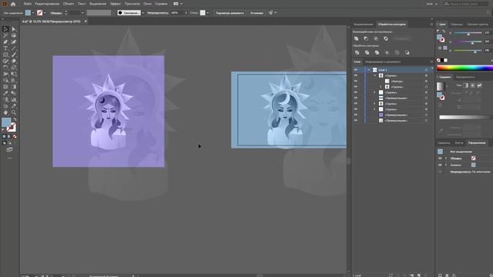Click the Trim pathfinder icon
Screen dimensions: 493x277
point(367,52)
